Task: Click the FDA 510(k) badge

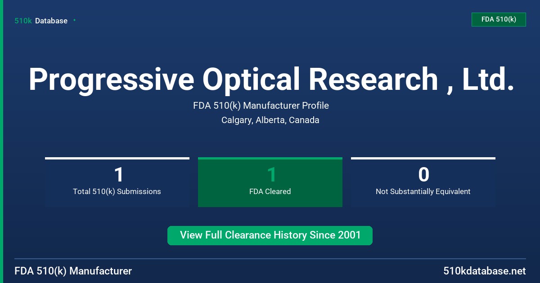Action: click(x=499, y=19)
